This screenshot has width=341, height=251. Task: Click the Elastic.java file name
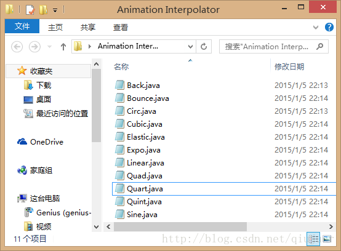[146, 137]
